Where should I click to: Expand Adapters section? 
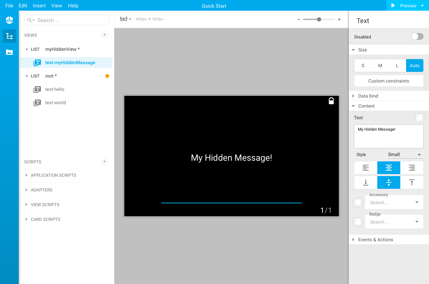tap(26, 190)
